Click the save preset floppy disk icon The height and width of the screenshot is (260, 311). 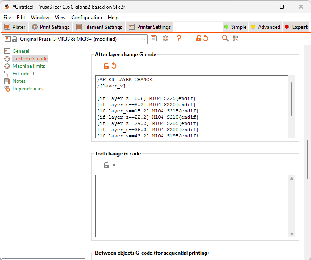[x=154, y=38]
